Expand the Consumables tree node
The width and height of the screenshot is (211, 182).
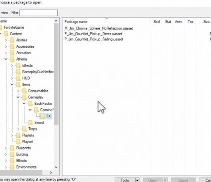point(18,91)
